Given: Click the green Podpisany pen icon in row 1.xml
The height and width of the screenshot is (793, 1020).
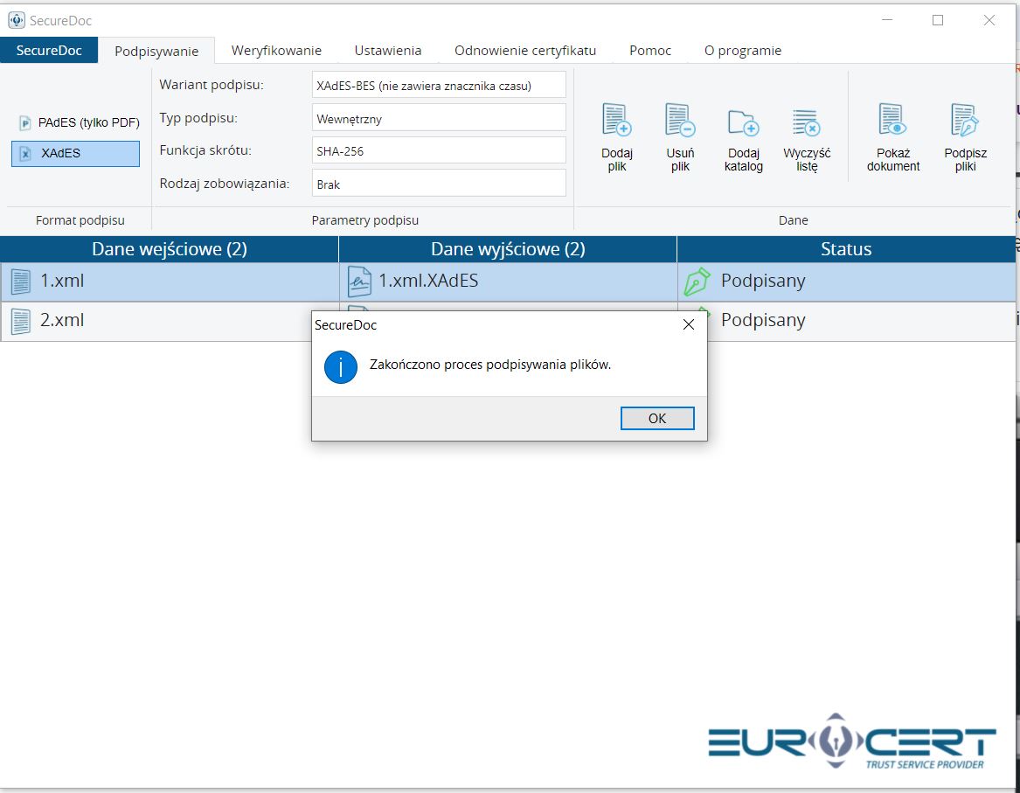Looking at the screenshot, I should (697, 282).
